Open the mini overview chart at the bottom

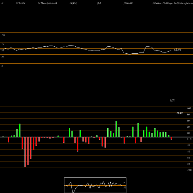pos(95,185)
